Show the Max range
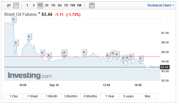This screenshot has height=106, width=179. pos(148,96)
